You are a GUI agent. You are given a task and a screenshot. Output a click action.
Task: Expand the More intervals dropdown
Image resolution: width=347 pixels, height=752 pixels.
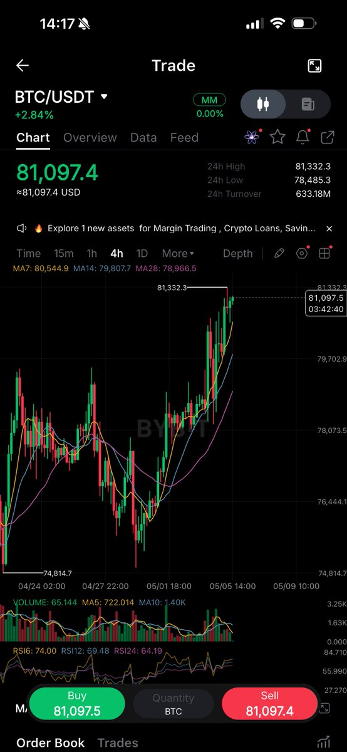coord(178,253)
